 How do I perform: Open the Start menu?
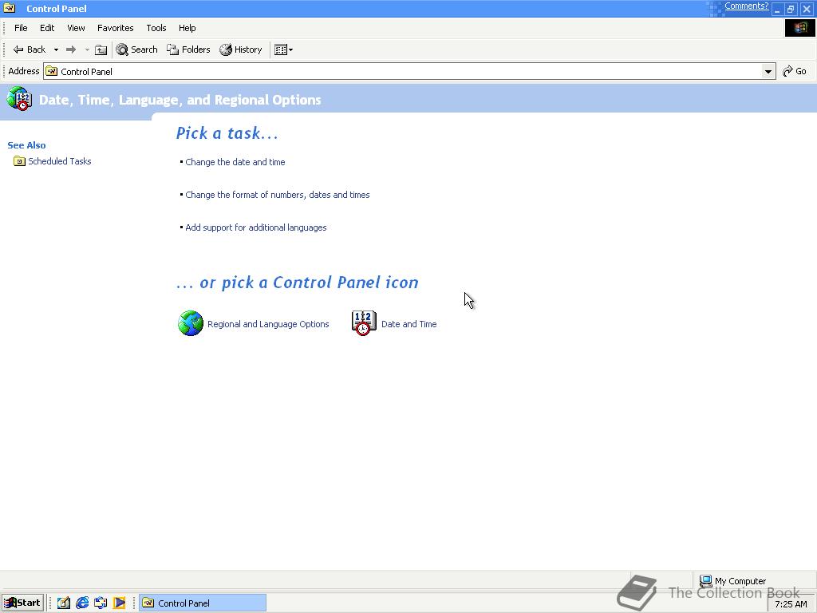point(22,603)
